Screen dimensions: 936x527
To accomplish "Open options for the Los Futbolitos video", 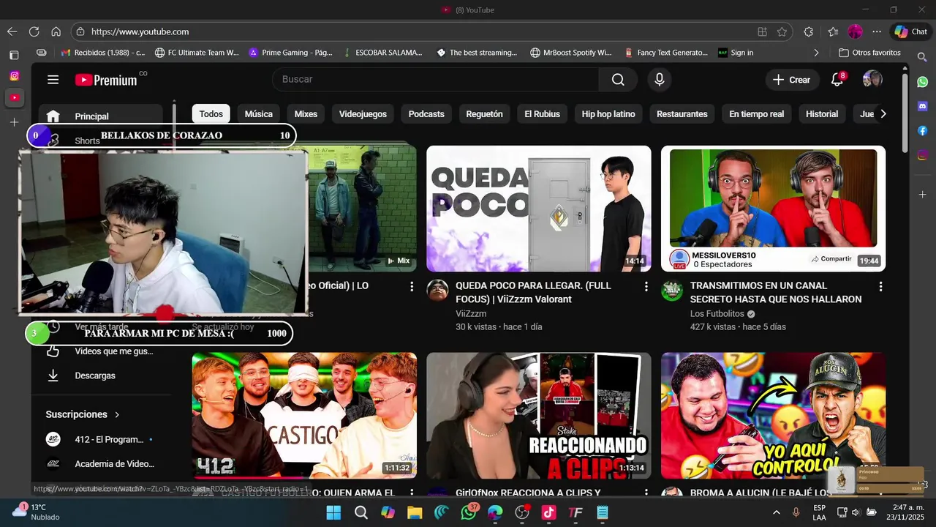I will pyautogui.click(x=880, y=286).
